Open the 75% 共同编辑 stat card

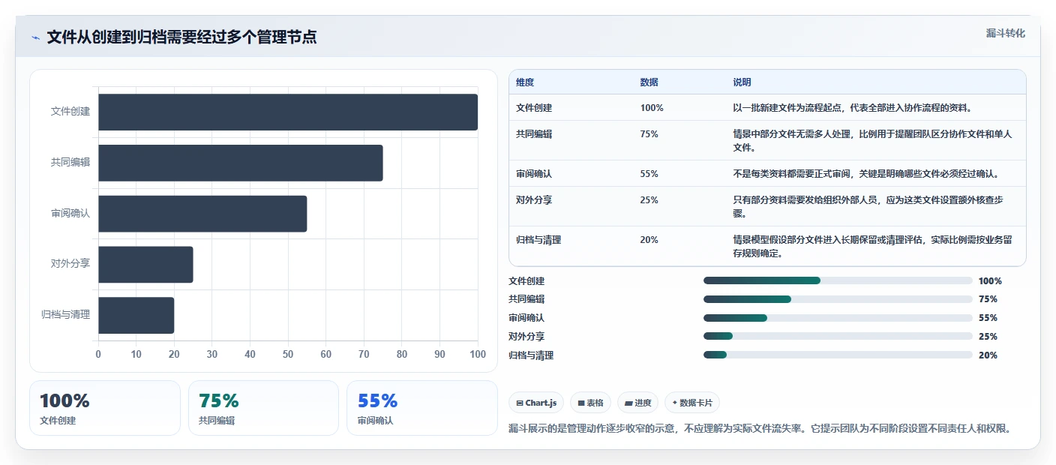click(x=264, y=408)
